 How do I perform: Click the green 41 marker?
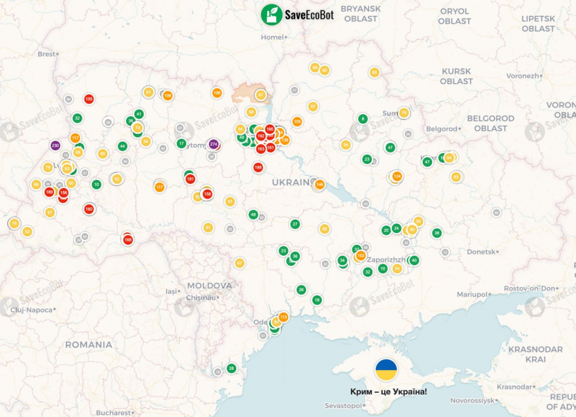[x=139, y=114]
